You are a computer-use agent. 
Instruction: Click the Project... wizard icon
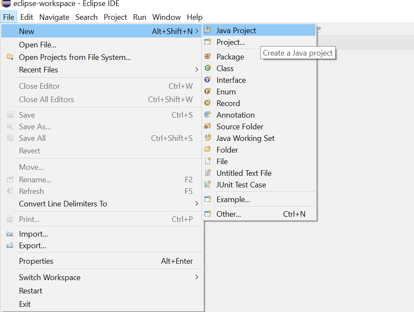208,42
